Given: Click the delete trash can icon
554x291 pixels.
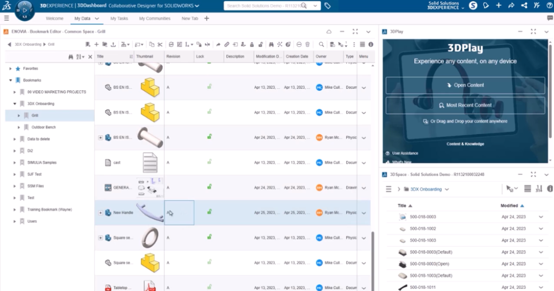Looking at the screenshot, I should point(307,44).
